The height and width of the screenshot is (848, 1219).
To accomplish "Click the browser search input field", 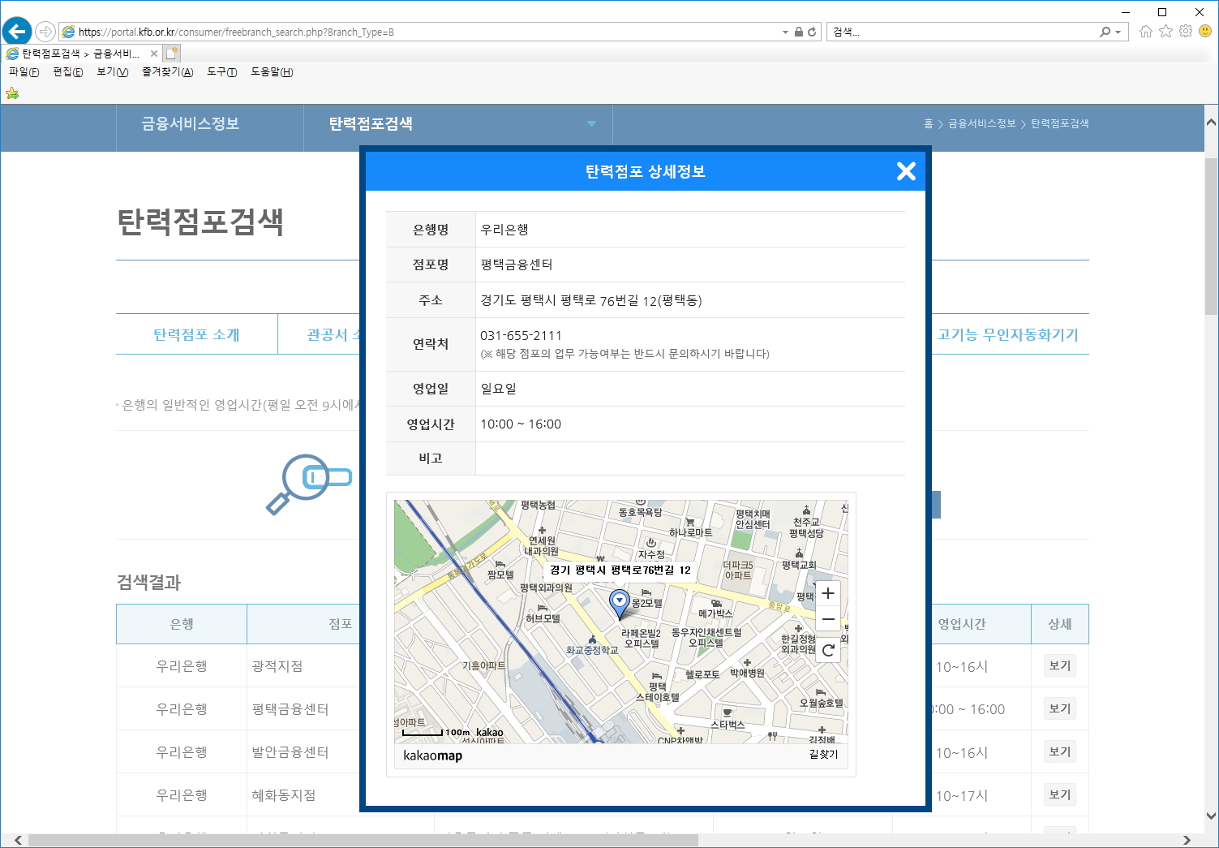I will pyautogui.click(x=961, y=32).
